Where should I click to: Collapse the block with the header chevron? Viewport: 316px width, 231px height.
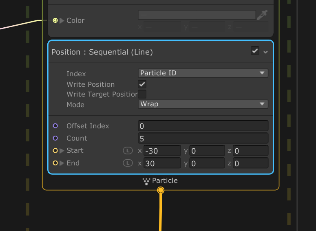tap(266, 52)
